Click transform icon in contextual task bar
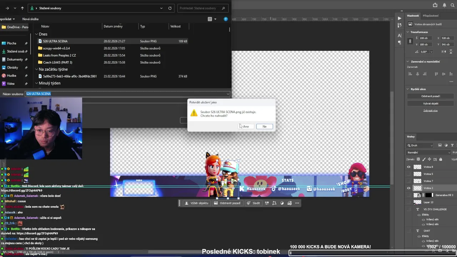The image size is (457, 257). pyautogui.click(x=274, y=203)
